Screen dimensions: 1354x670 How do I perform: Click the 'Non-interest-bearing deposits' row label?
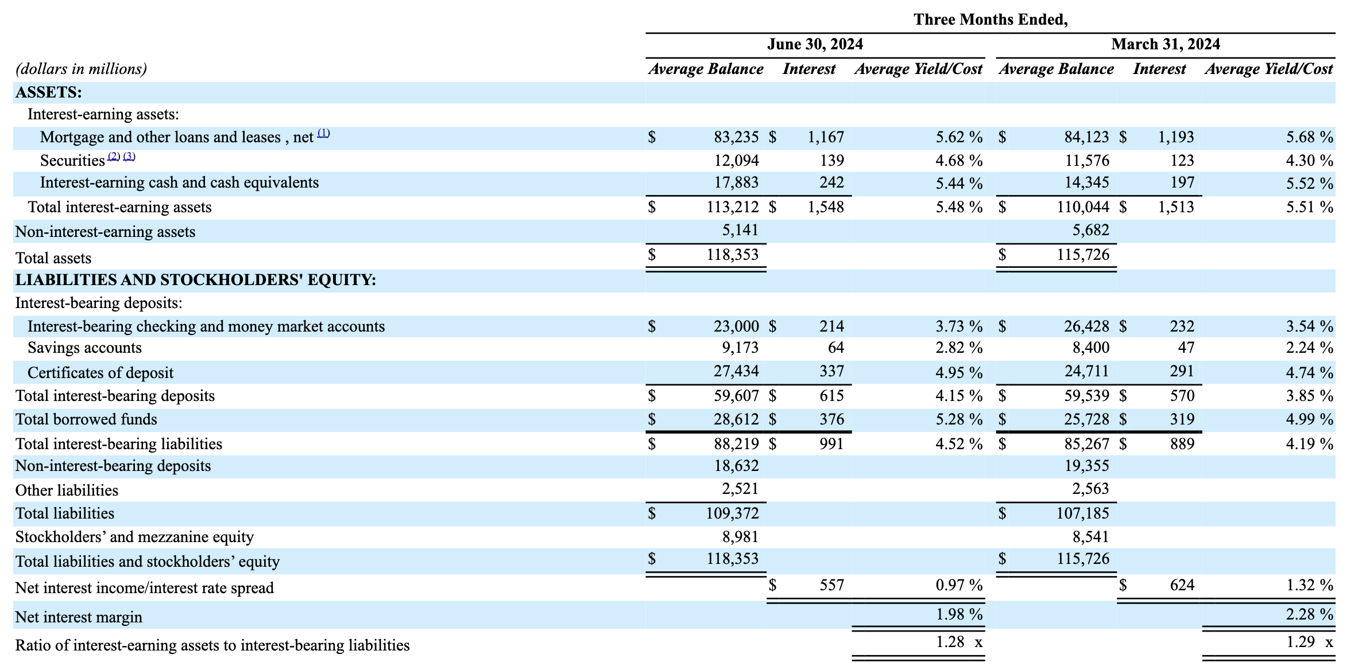click(x=113, y=466)
